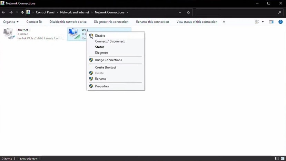This screenshot has width=286, height=161.
Task: Click Rename this connection toolbar button
Action: coord(152,22)
